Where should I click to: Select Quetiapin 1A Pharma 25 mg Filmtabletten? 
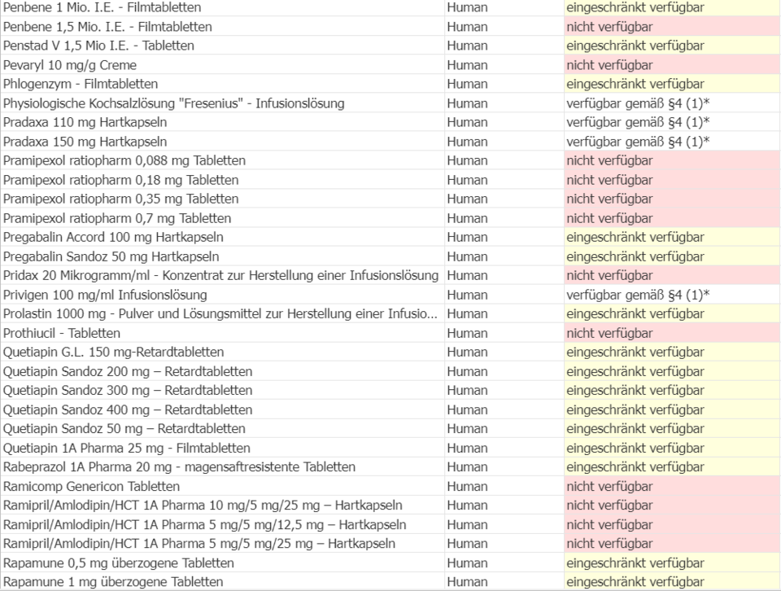pos(126,448)
